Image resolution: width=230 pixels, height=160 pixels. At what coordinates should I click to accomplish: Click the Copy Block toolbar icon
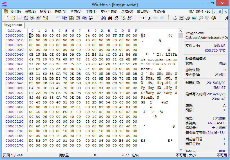[65, 18]
